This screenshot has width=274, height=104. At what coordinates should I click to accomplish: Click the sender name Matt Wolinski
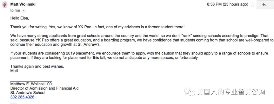23,4
